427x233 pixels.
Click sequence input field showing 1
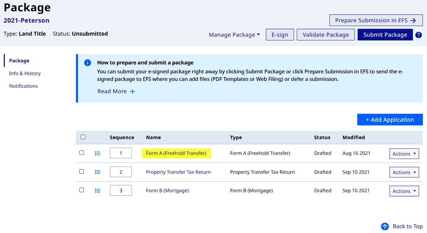click(121, 153)
